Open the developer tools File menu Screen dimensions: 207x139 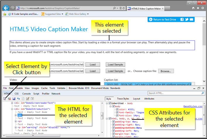point(5,88)
